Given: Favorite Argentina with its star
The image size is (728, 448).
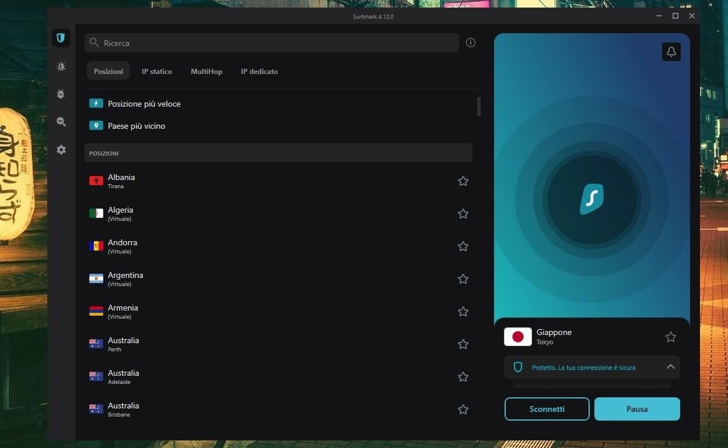Looking at the screenshot, I should (x=463, y=279).
